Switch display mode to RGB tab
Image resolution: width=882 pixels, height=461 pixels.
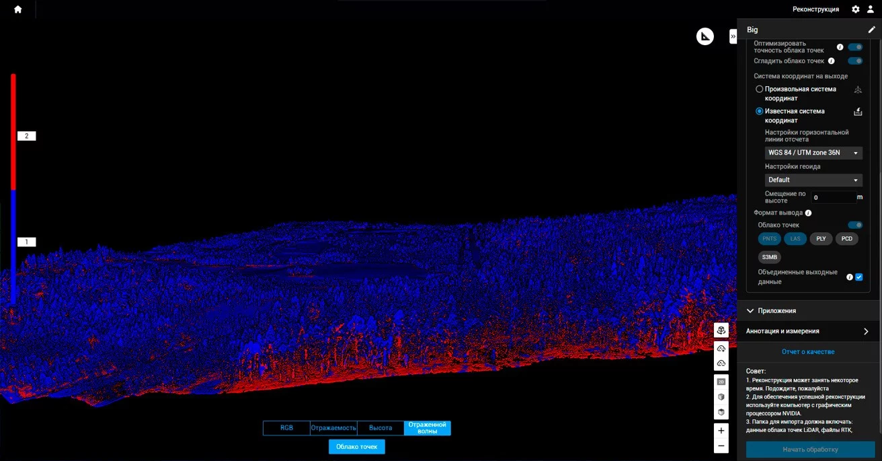pos(286,428)
